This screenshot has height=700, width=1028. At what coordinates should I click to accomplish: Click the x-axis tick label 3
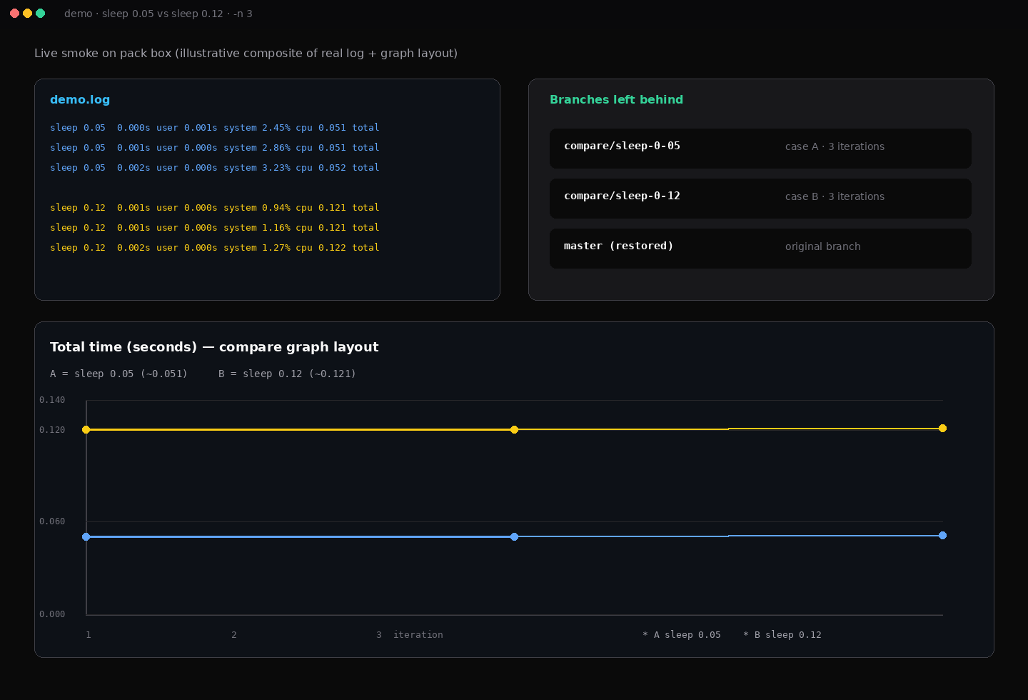379,635
